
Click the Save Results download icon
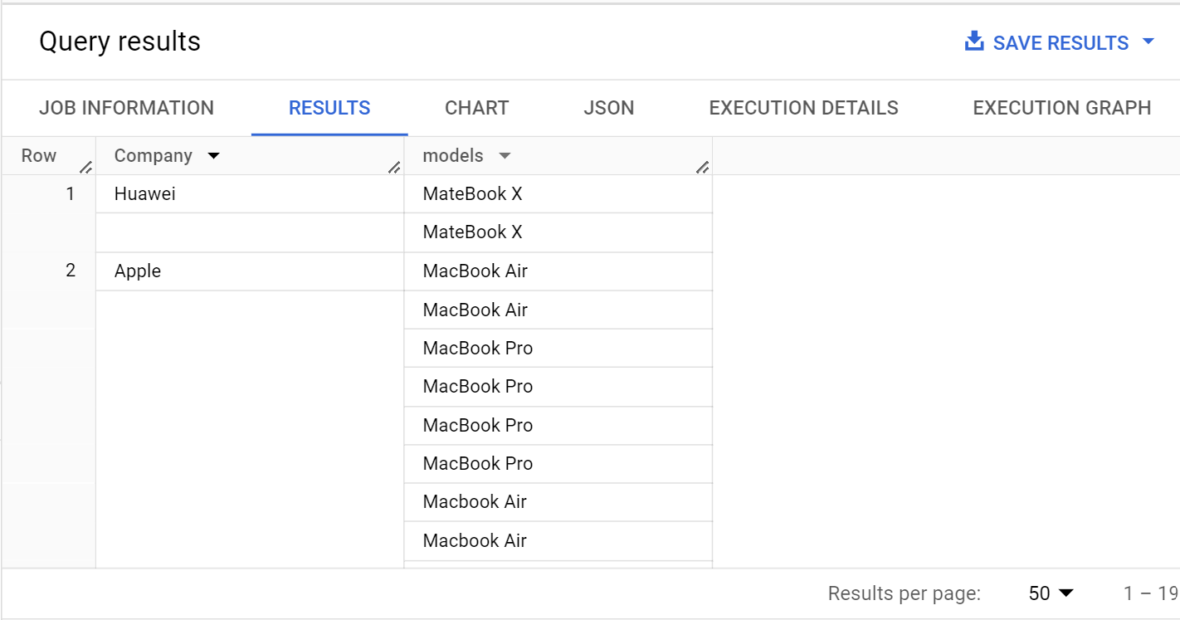[974, 41]
